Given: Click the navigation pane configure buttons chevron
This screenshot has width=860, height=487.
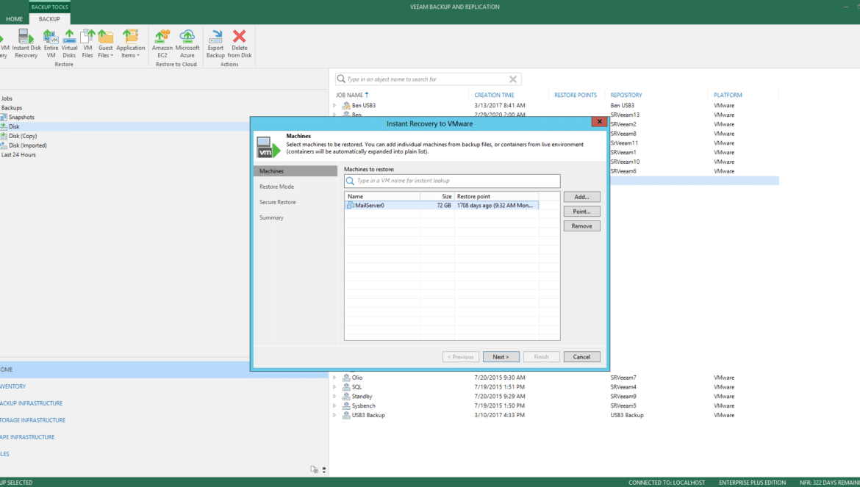Looking at the screenshot, I should (324, 469).
